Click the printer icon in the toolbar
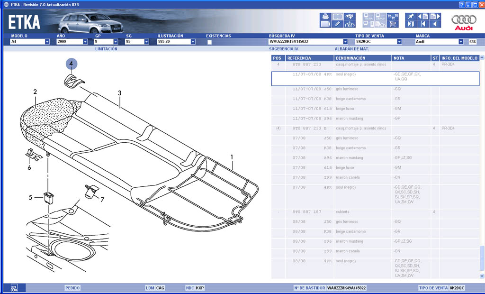Image resolution: width=485 pixels, height=294 pixels. point(325,17)
